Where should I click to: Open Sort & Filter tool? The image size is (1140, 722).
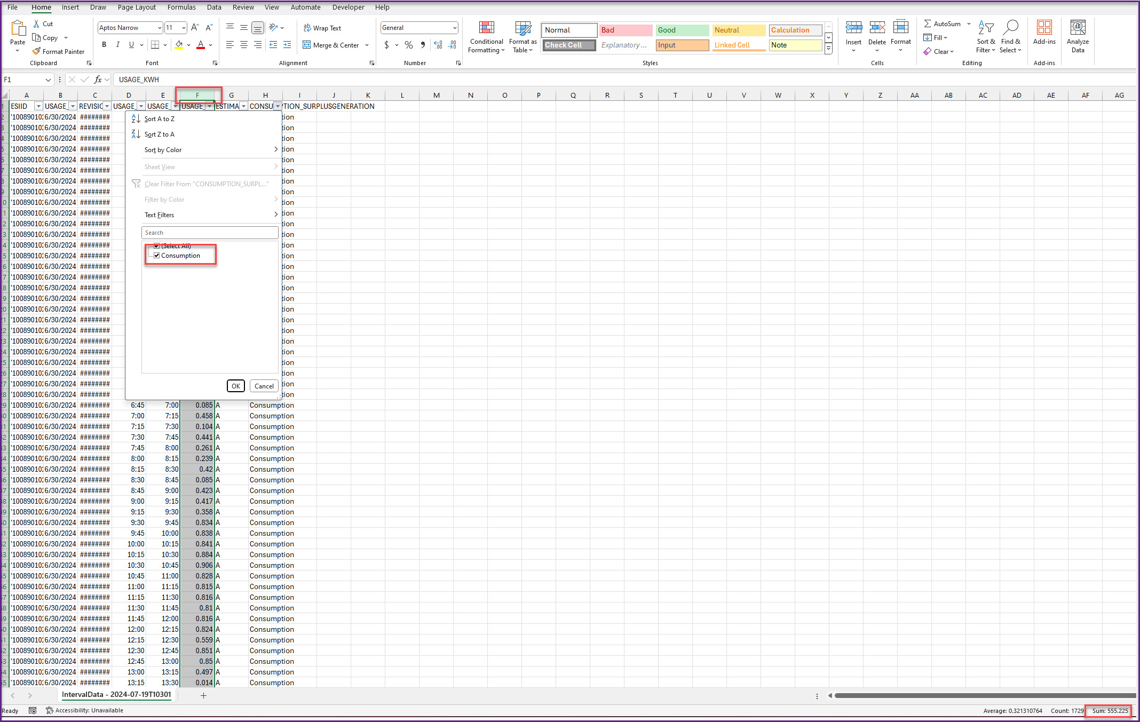pyautogui.click(x=986, y=36)
